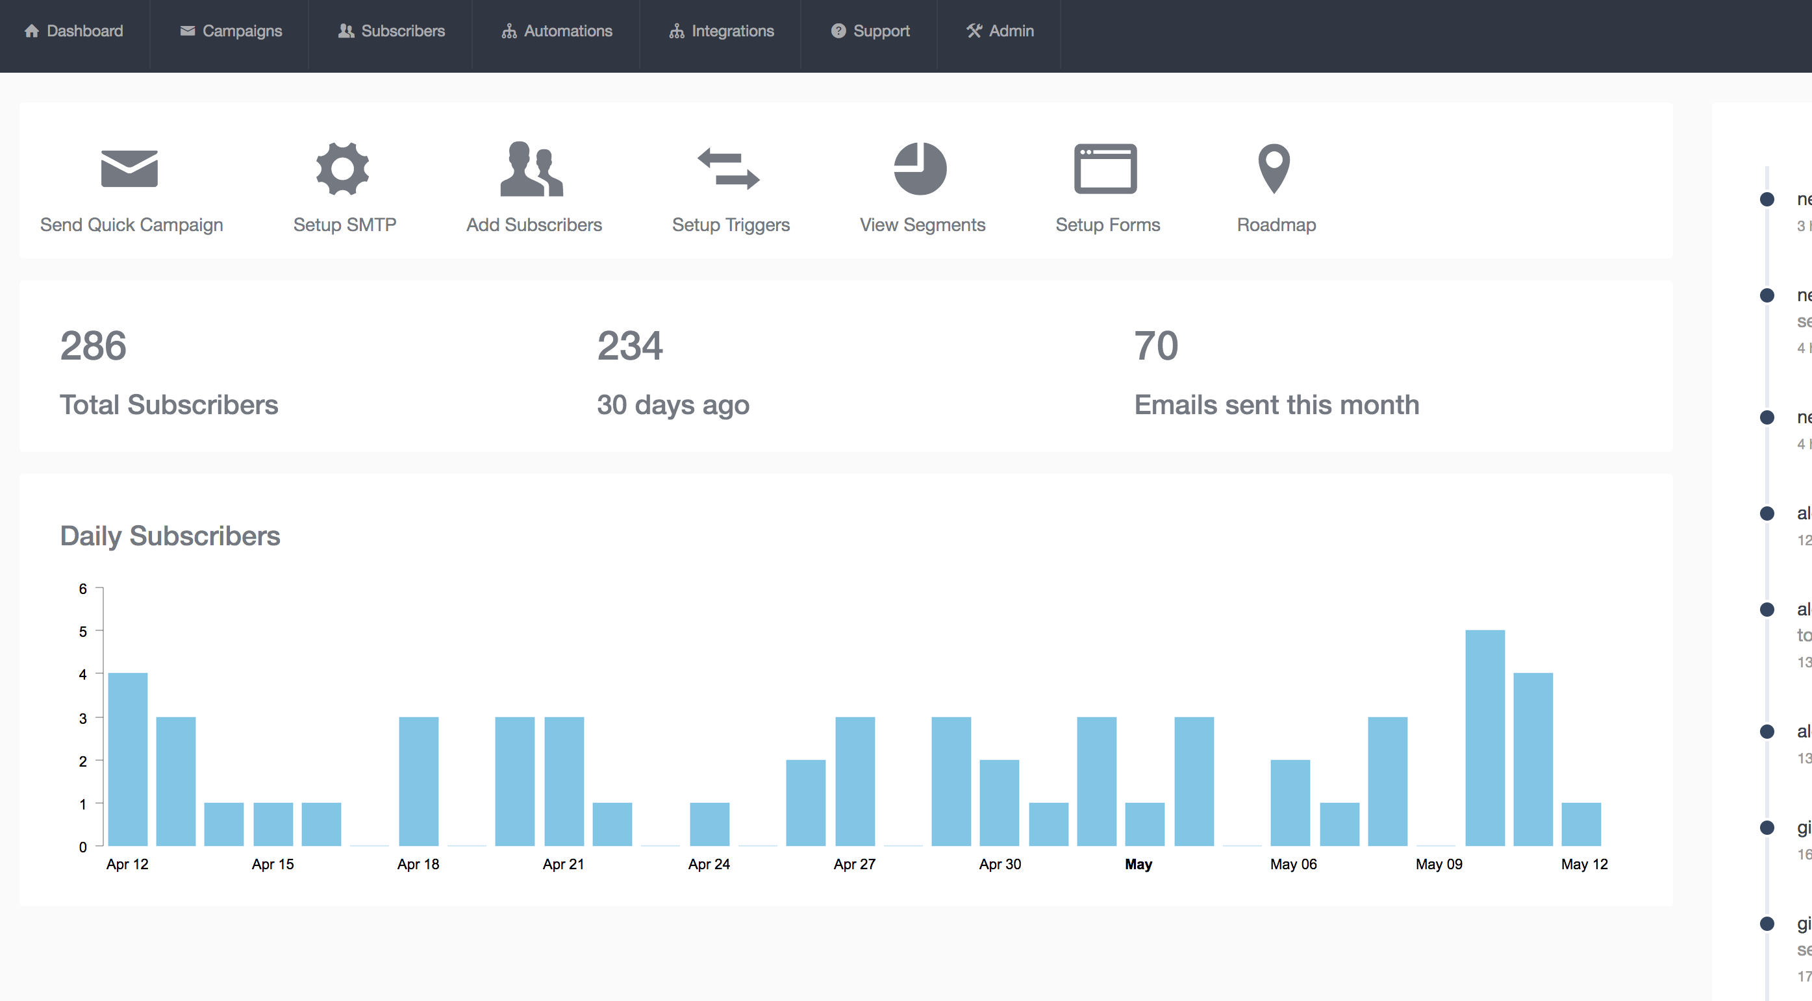Image resolution: width=1812 pixels, height=1001 pixels.
Task: Open the Setup Forms window icon
Action: tap(1106, 169)
